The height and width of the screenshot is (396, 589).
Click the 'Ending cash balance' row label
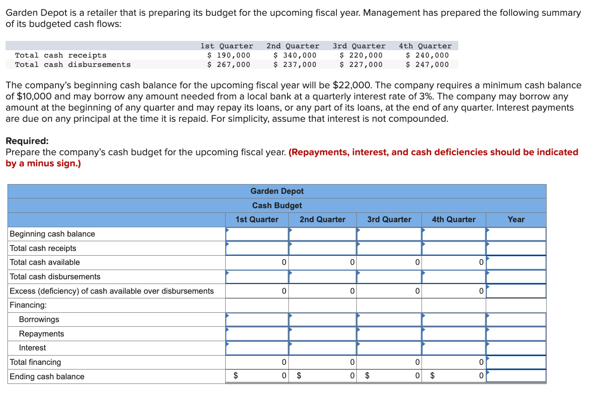pos(47,376)
